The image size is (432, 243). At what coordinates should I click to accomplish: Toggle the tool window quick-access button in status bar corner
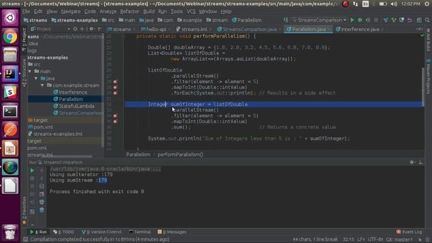point(26,239)
